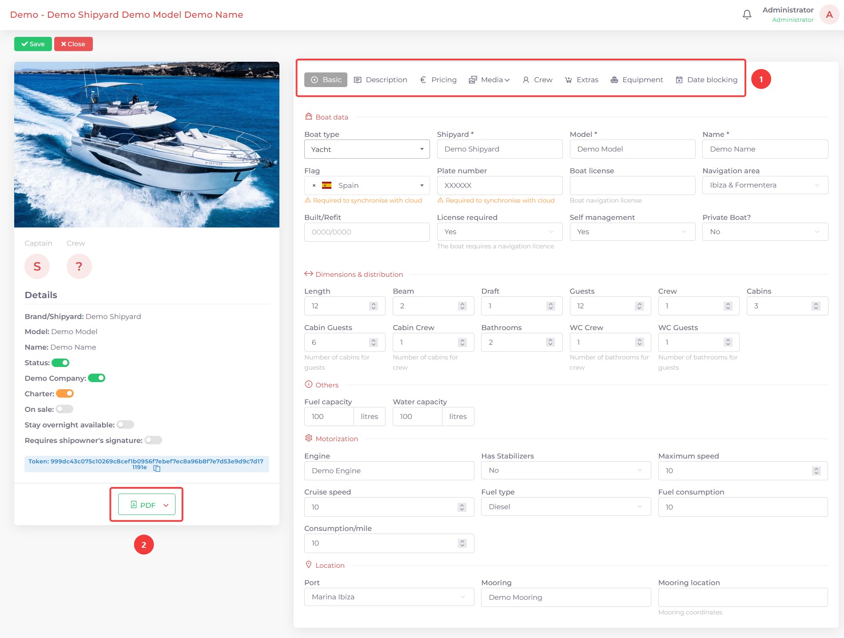Adjust the Guests stepper arrows

click(639, 306)
